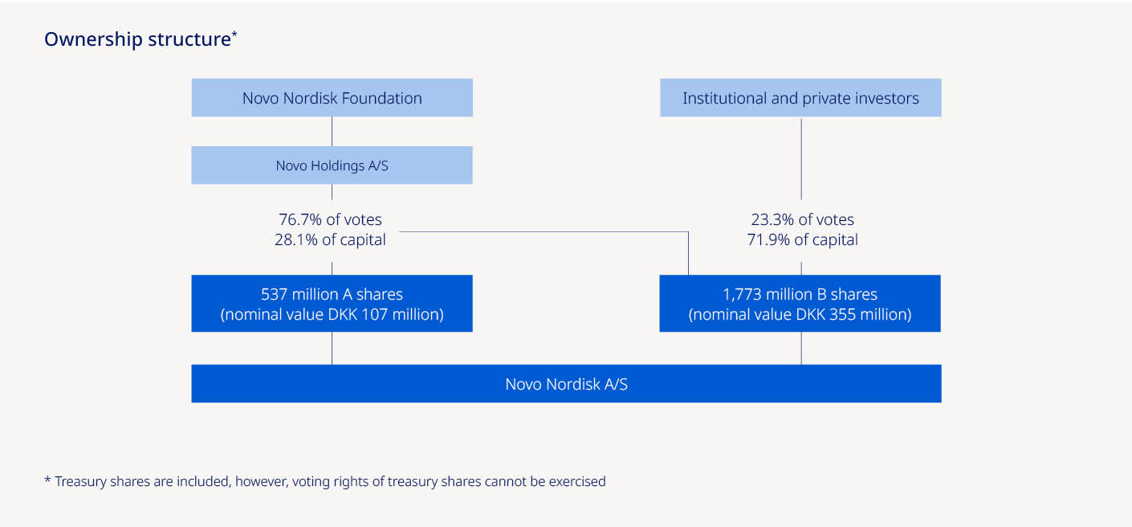
Task: Click the horizontal connector line toward B shares
Action: [x=546, y=232]
